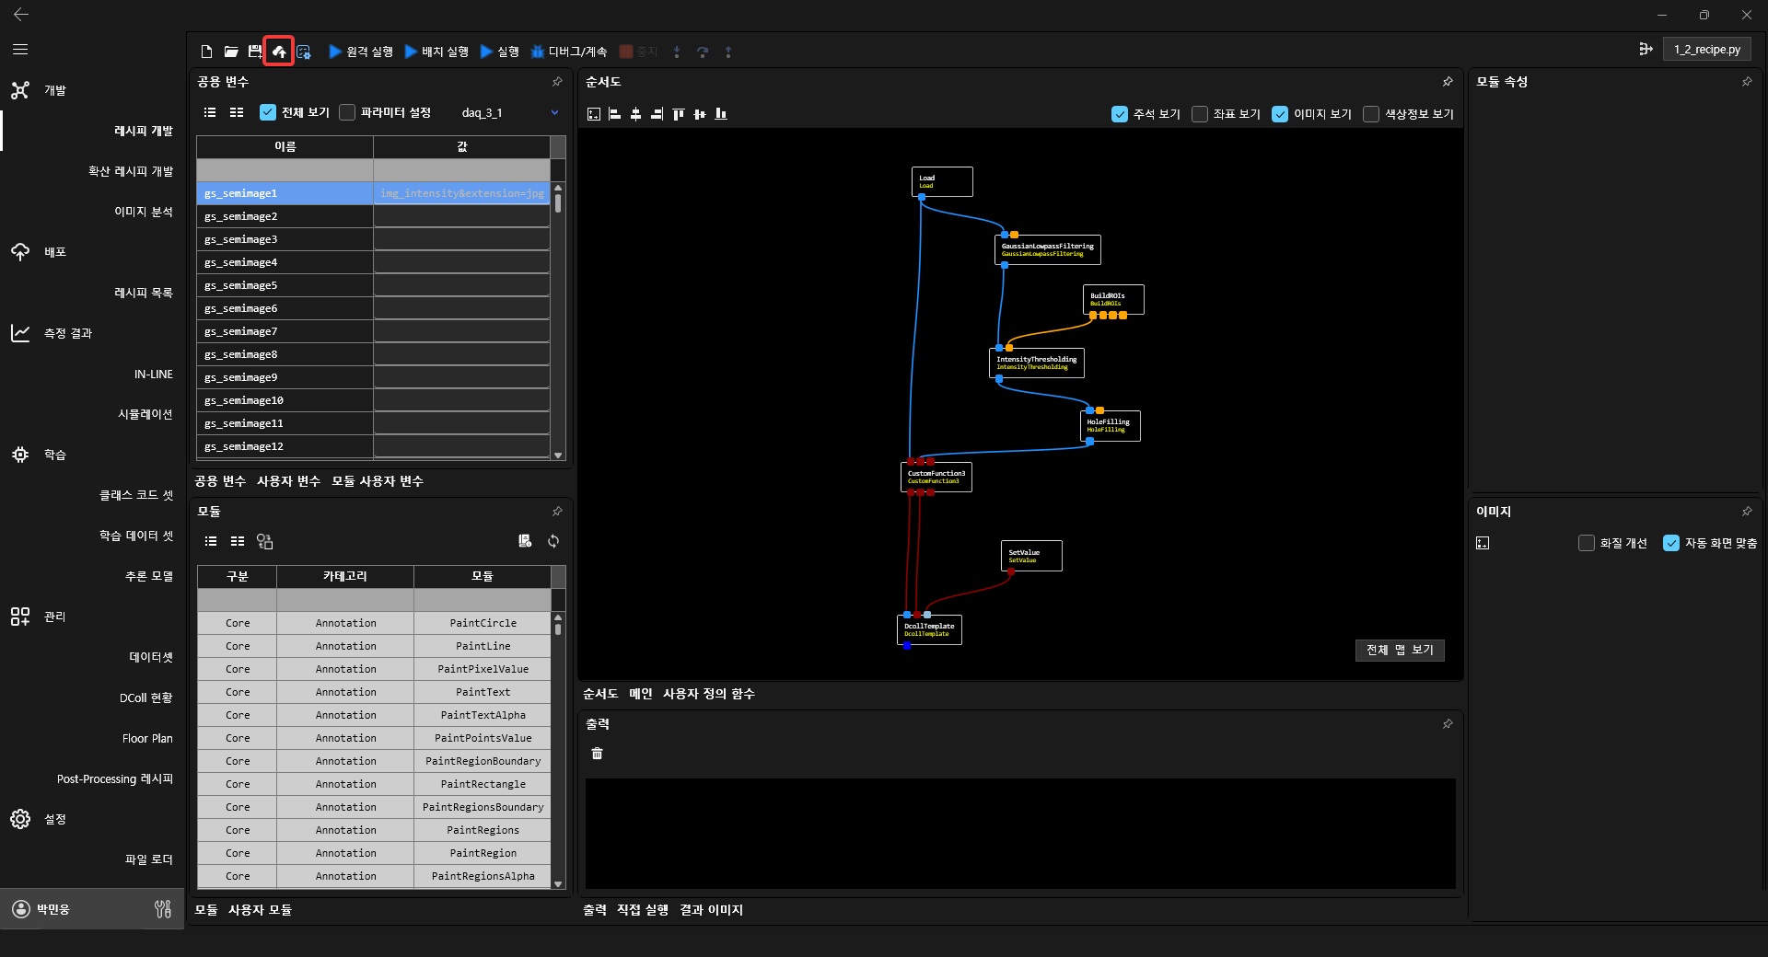
Task: Expand the daq_3_1 dropdown
Action: pos(554,112)
